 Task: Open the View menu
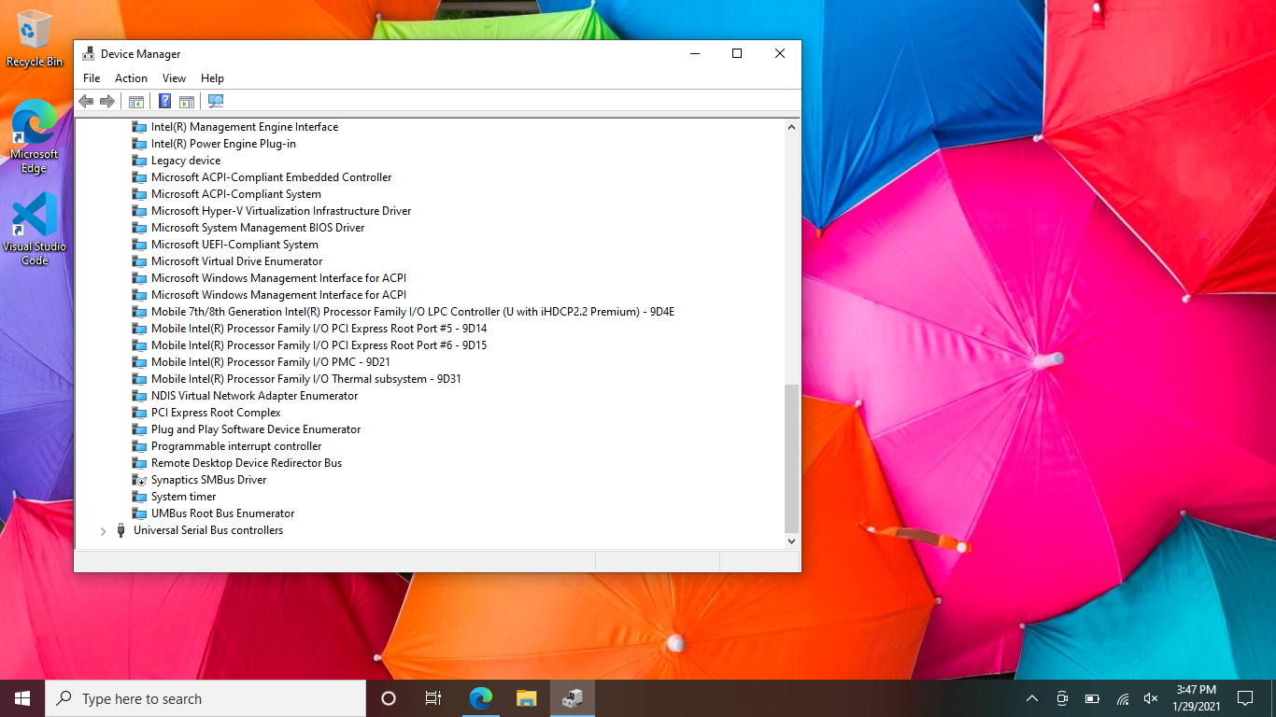[x=174, y=78]
